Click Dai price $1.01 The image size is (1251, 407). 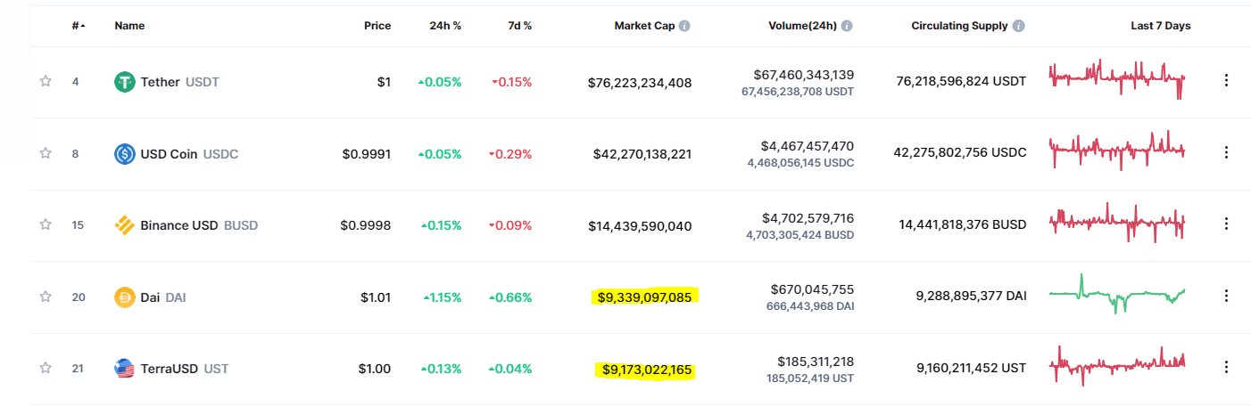[376, 297]
